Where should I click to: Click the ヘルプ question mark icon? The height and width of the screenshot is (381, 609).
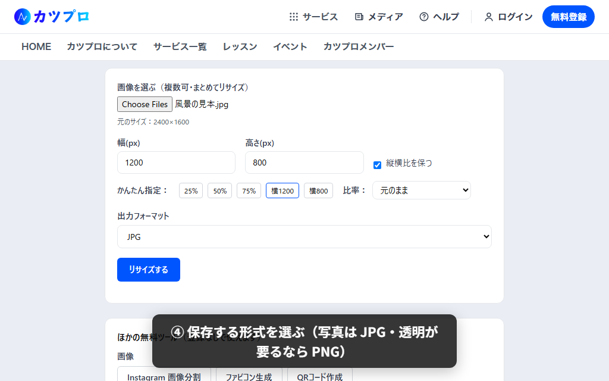(423, 17)
